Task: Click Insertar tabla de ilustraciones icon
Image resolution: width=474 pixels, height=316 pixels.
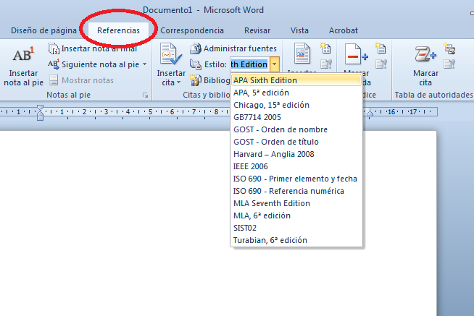Action: pyautogui.click(x=326, y=48)
